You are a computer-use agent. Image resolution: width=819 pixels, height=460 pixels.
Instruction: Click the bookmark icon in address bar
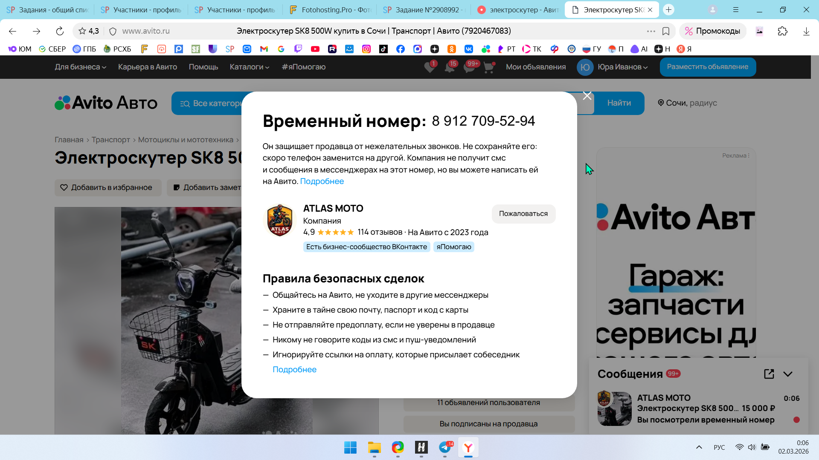(x=665, y=31)
